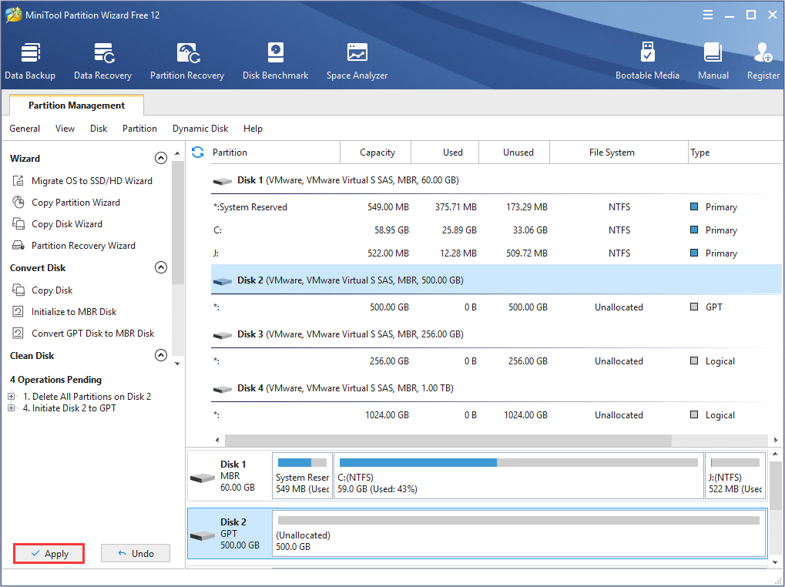Click the Register icon

point(763,53)
